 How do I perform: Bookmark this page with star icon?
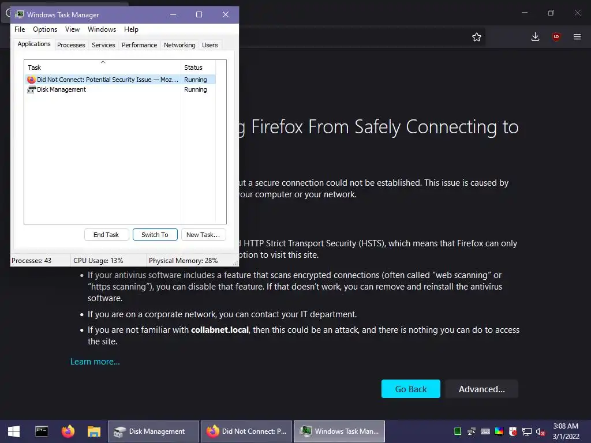[476, 37]
